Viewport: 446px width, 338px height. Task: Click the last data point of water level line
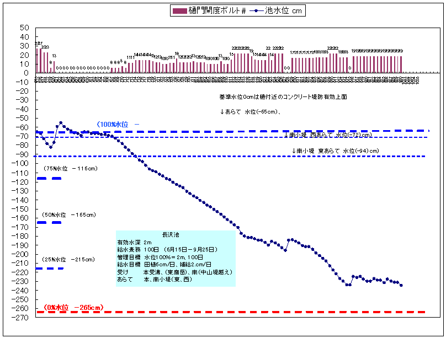[x=401, y=285]
